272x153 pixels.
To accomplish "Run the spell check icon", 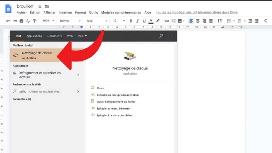I will point(28,21).
